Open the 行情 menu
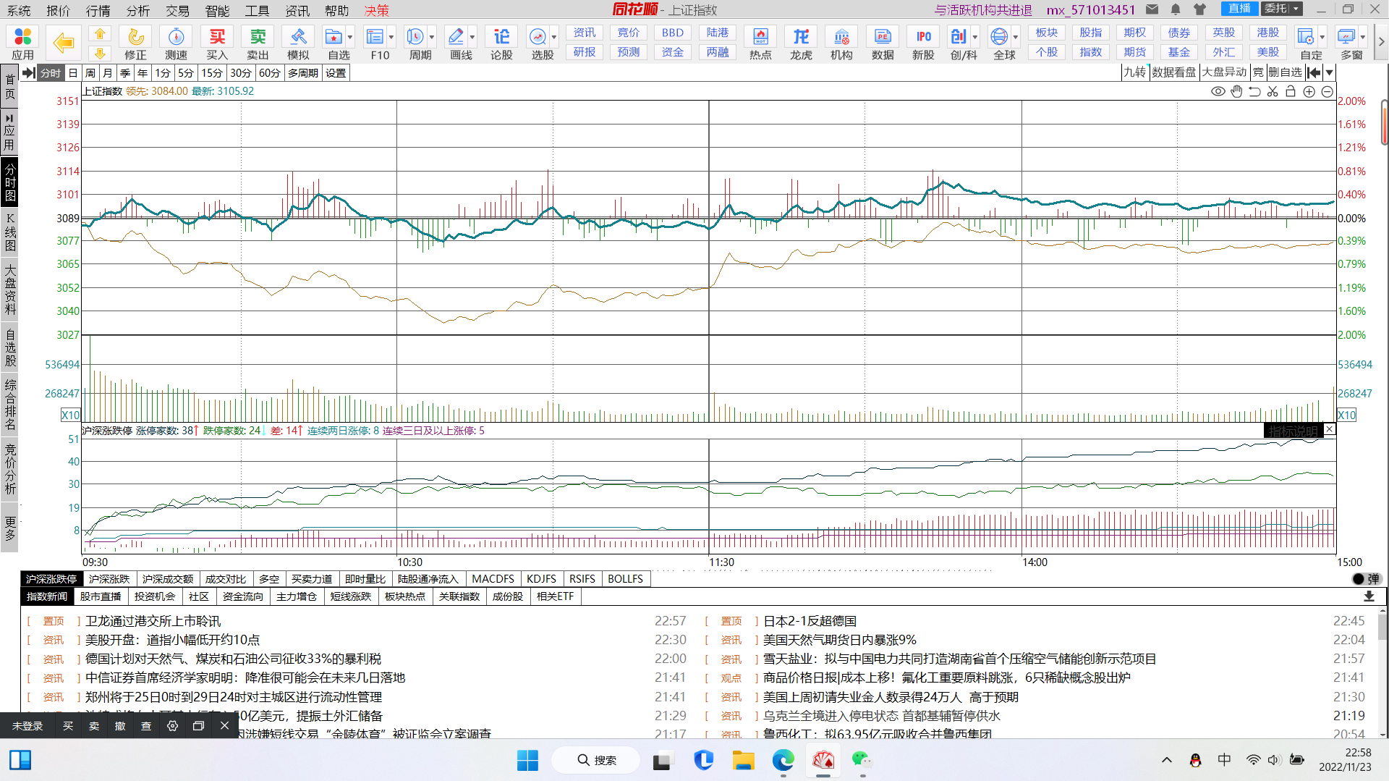Viewport: 1389px width, 781px height. 98,10
